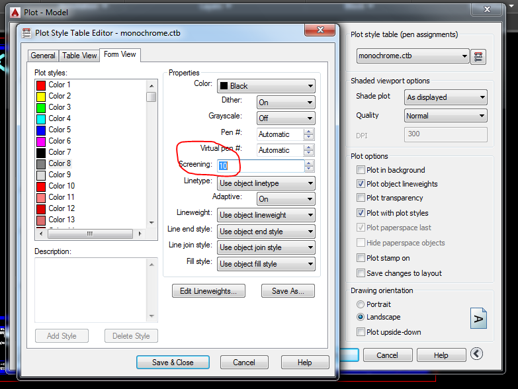The width and height of the screenshot is (518, 389).
Task: Click the Screening input field
Action: 261,166
